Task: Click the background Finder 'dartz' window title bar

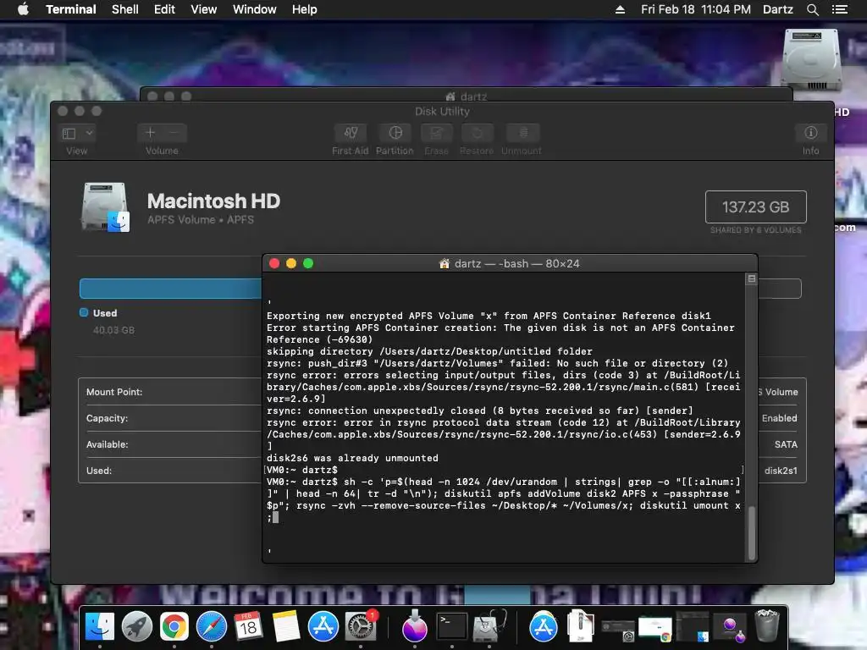Action: pos(467,95)
